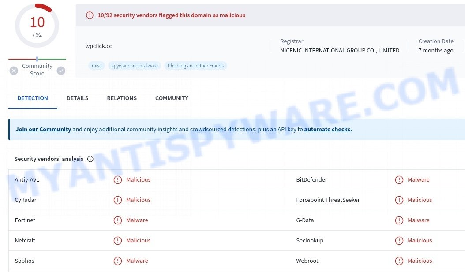Click the wpclick.cc domain name
The height and width of the screenshot is (272, 465).
(98, 46)
